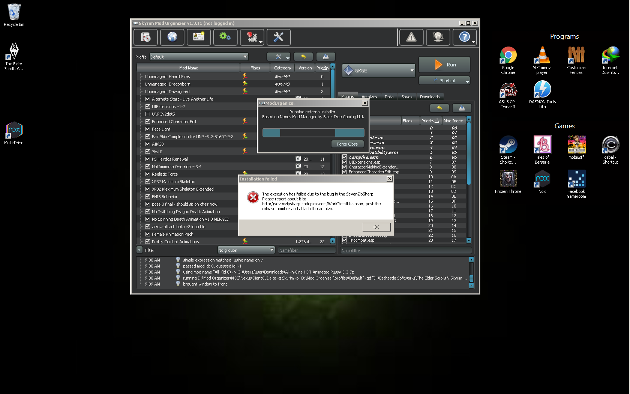Click the warning triangle notifications icon
Screen dimensions: 630x394
click(x=411, y=37)
